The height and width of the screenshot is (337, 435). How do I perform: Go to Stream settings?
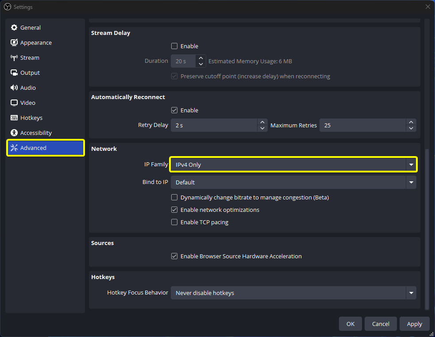tap(46, 57)
